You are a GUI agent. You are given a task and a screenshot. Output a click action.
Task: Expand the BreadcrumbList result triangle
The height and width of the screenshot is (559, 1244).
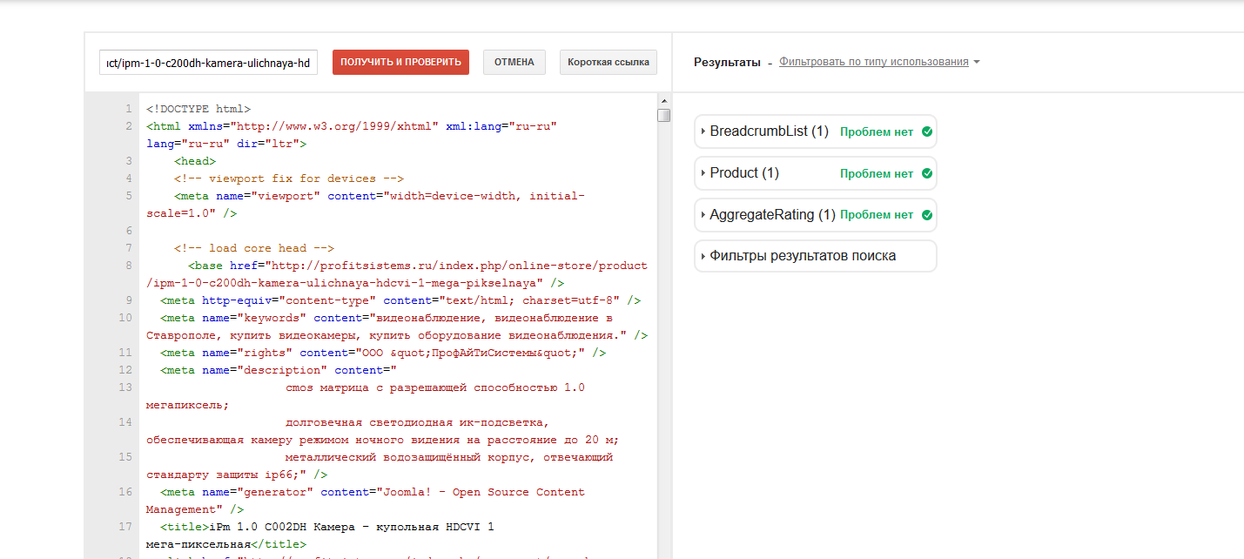pos(703,132)
